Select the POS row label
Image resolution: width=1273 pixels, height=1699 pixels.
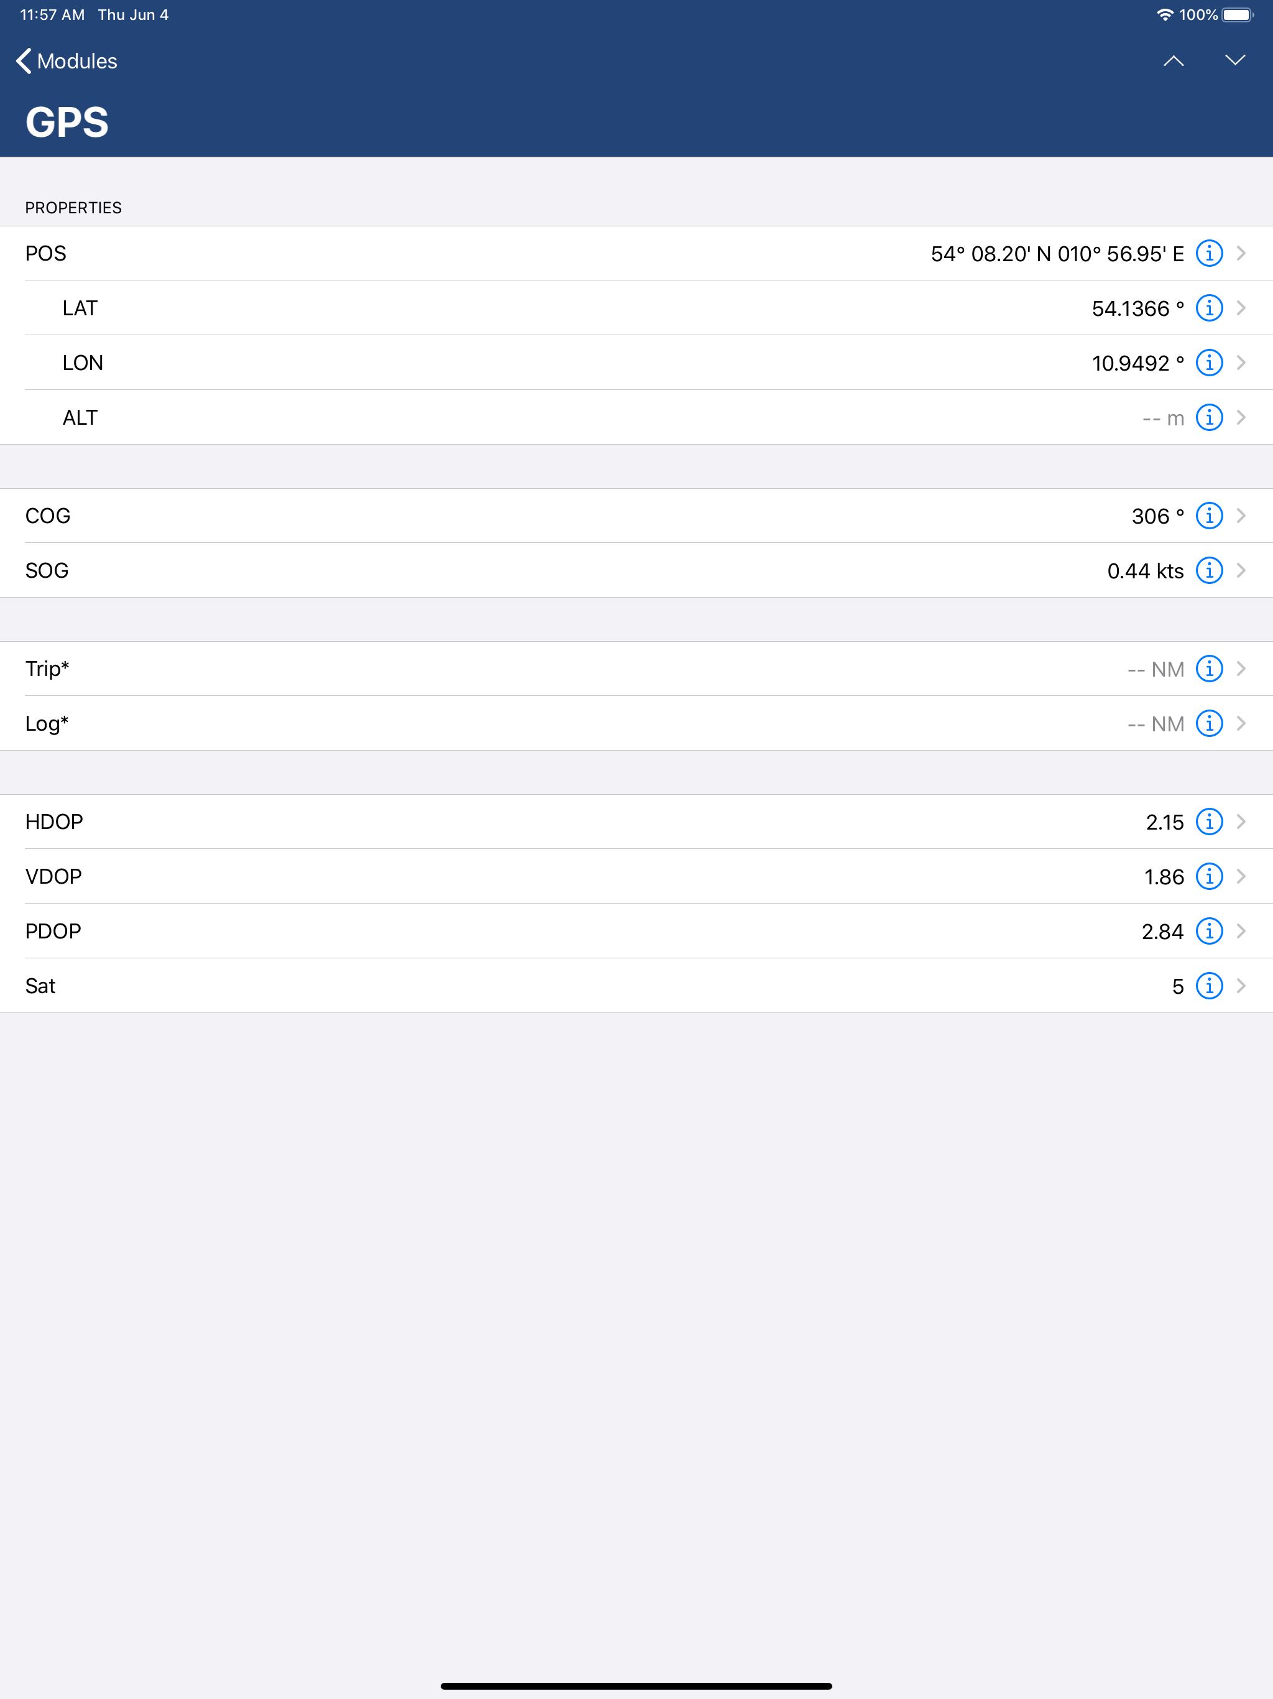click(x=45, y=254)
